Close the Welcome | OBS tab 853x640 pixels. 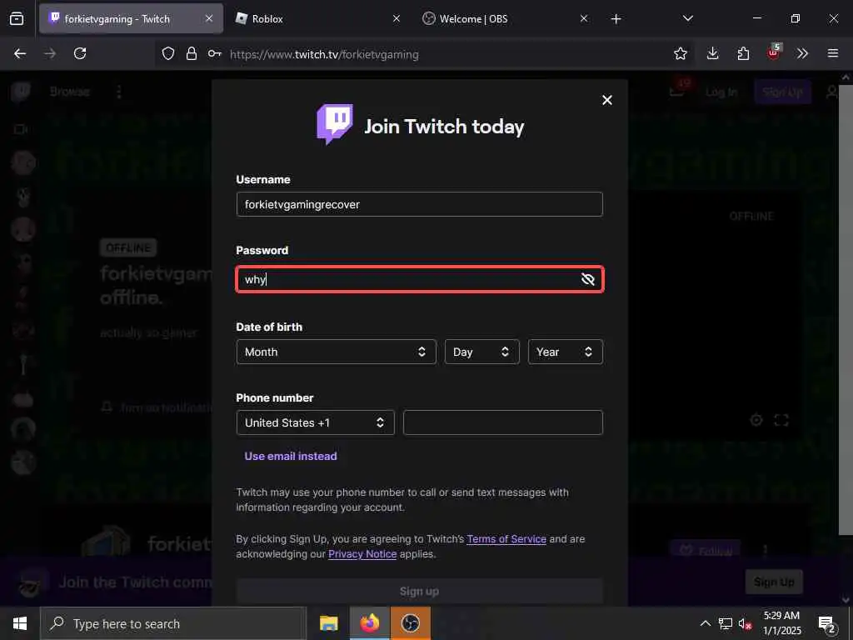click(x=584, y=19)
